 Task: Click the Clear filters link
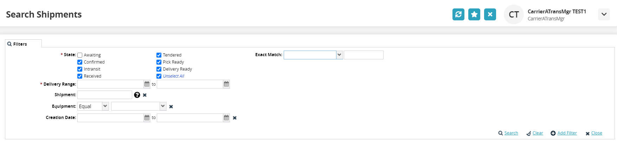[x=538, y=133]
